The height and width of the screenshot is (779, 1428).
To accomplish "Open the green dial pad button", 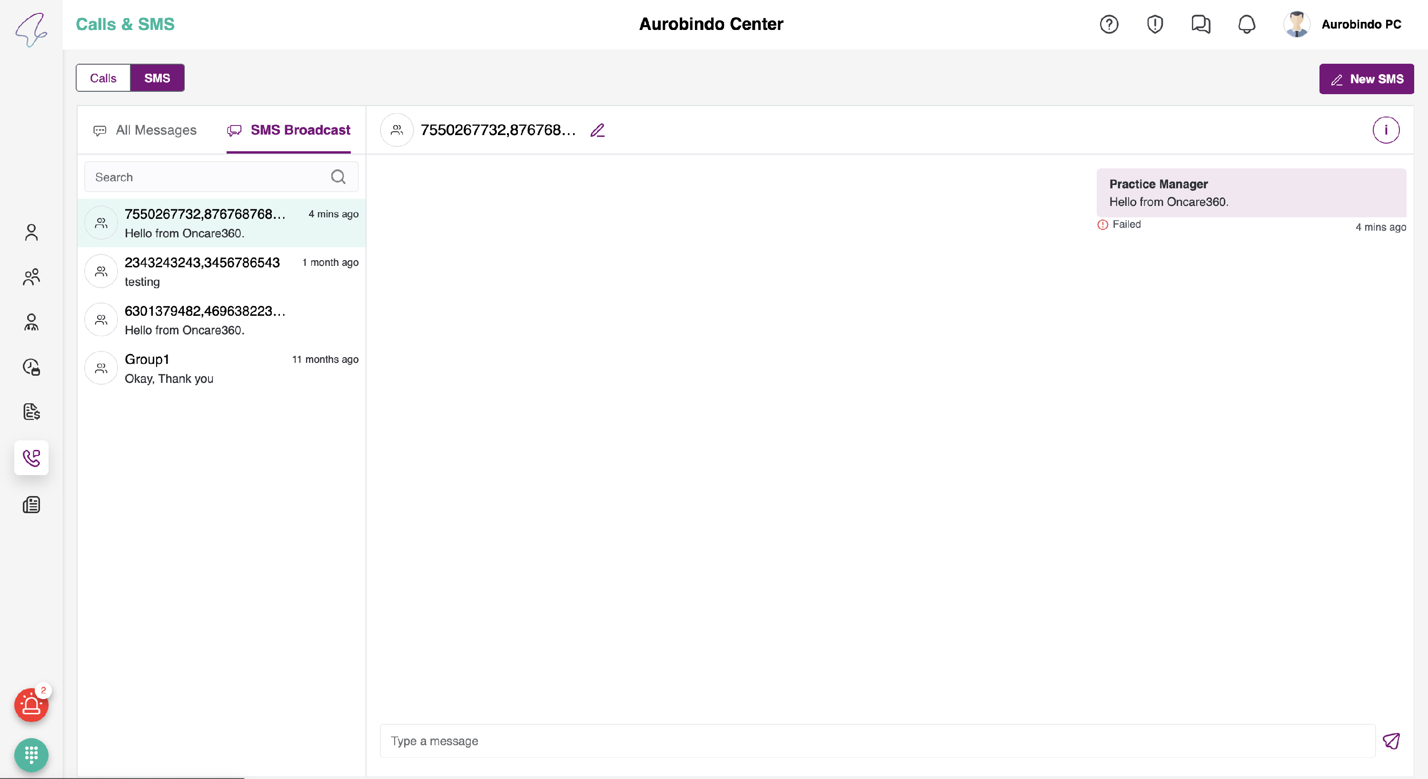I will tap(31, 755).
